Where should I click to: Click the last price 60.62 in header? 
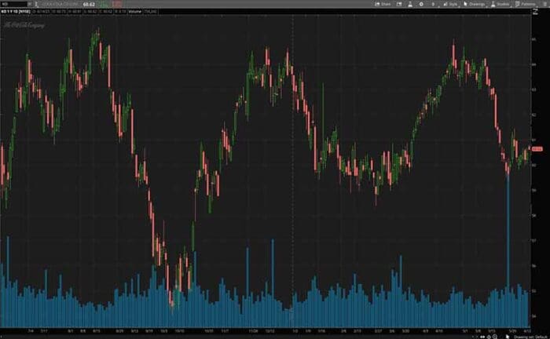[89, 5]
